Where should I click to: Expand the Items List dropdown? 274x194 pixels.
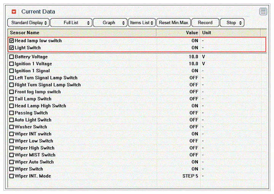point(142,23)
